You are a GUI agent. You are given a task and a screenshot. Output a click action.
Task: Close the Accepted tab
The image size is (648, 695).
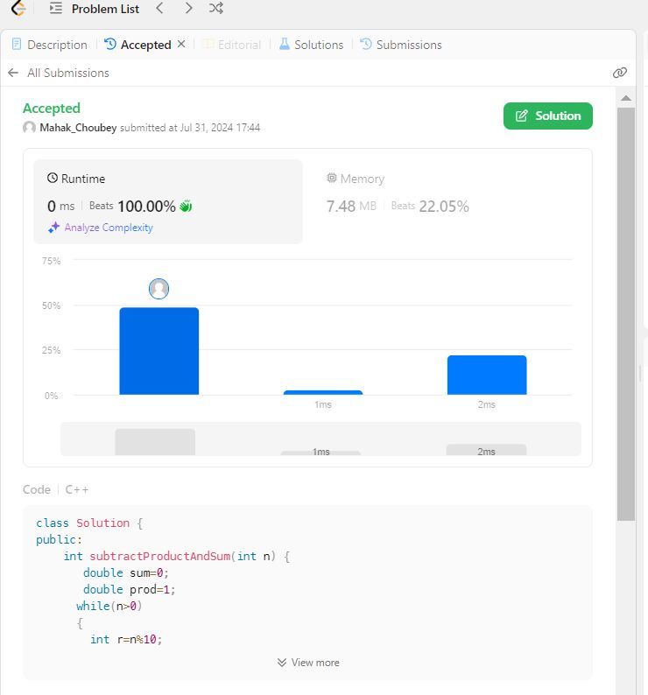[181, 44]
